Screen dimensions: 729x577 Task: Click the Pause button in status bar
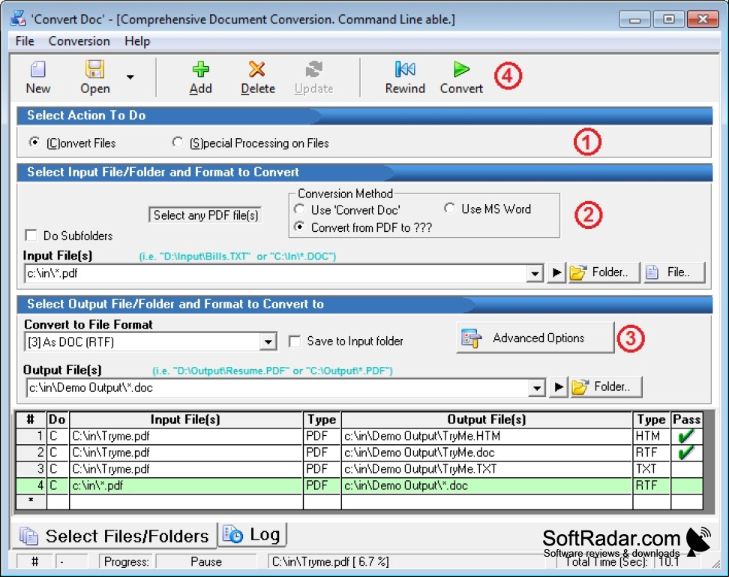pos(206,562)
